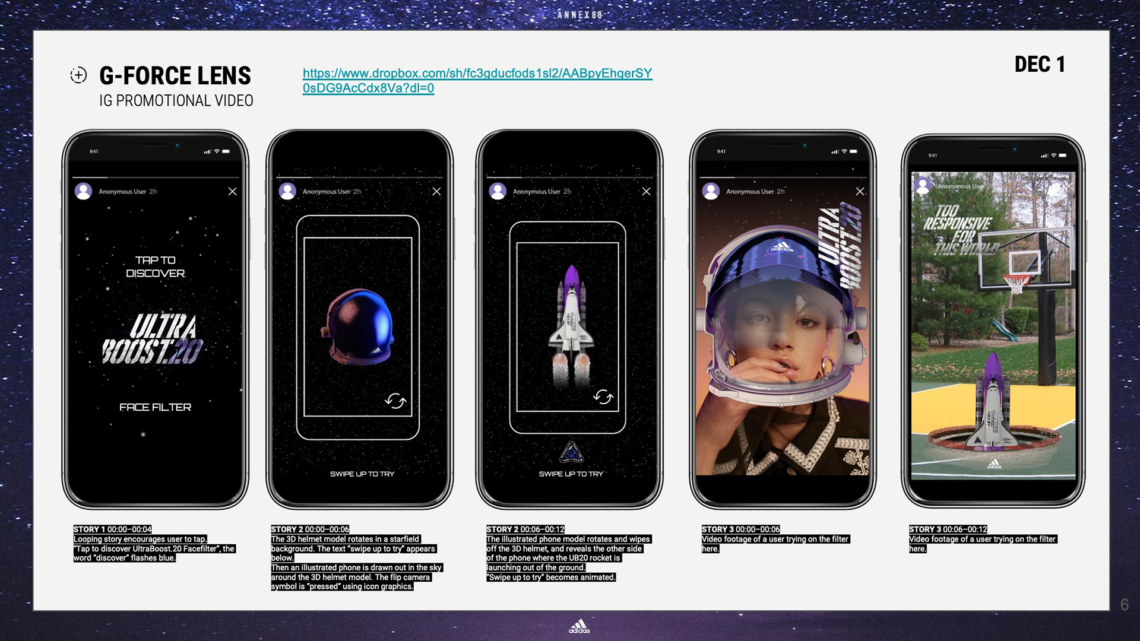
Task: Click the third phone's Anonymous User avatar
Action: (x=498, y=191)
